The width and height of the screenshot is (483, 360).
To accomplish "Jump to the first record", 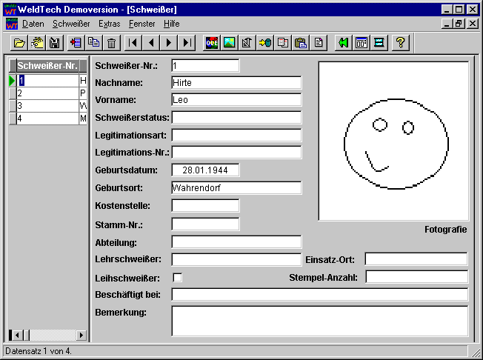I will pyautogui.click(x=133, y=43).
